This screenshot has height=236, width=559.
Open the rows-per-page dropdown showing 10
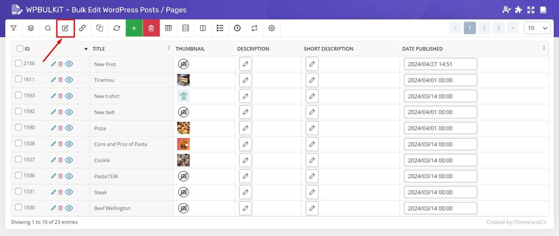(x=537, y=28)
